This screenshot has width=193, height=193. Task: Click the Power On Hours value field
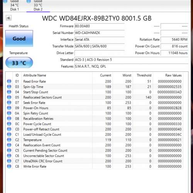174,53
